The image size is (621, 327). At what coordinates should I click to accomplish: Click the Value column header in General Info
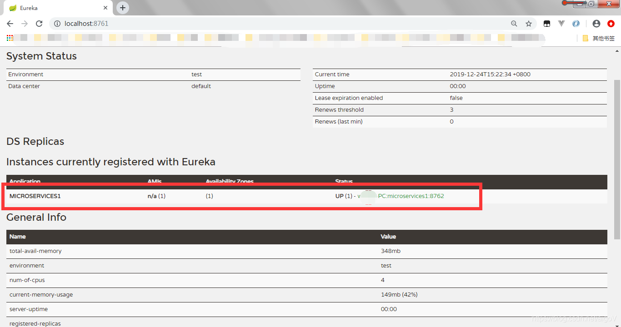pos(388,237)
